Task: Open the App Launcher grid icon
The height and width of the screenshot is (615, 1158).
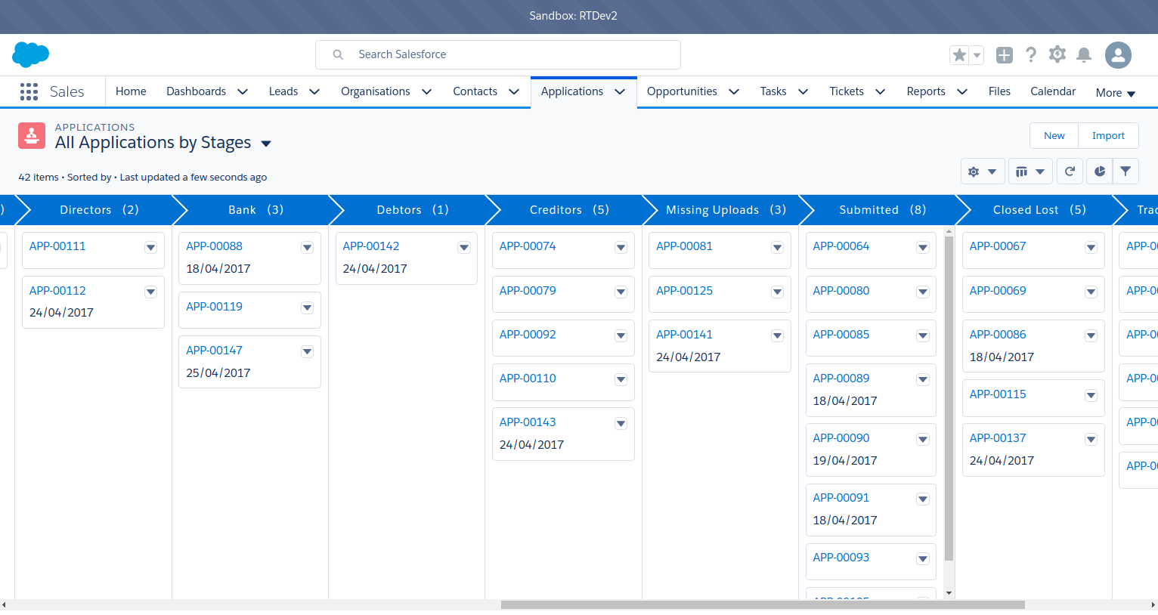Action: [x=29, y=91]
